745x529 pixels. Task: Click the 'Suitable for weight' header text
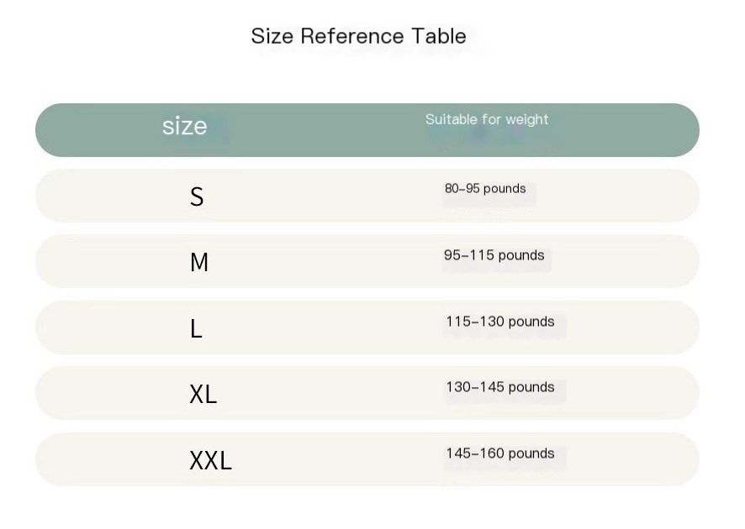[x=486, y=120]
